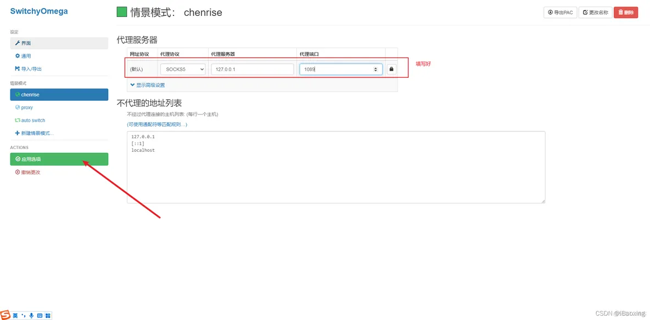Open 导入/导出 settings page
The image size is (650, 320).
point(59,68)
